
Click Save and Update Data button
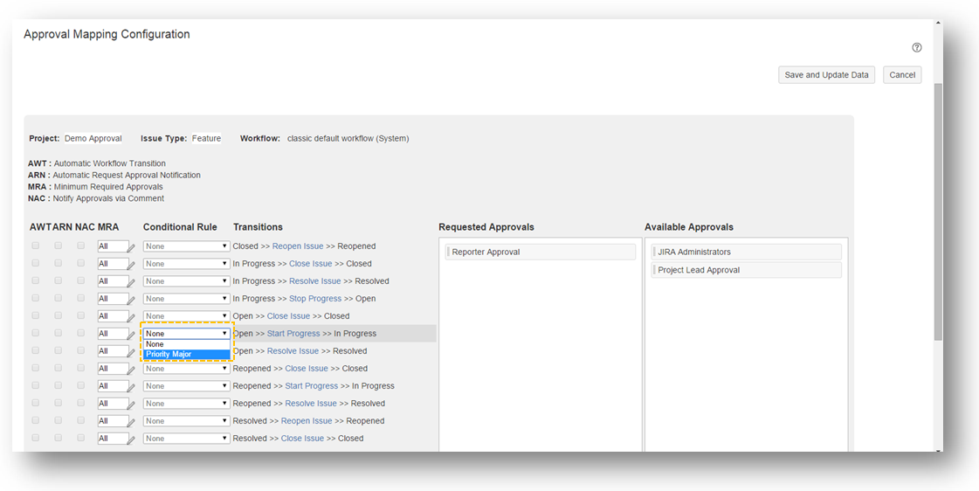(826, 75)
